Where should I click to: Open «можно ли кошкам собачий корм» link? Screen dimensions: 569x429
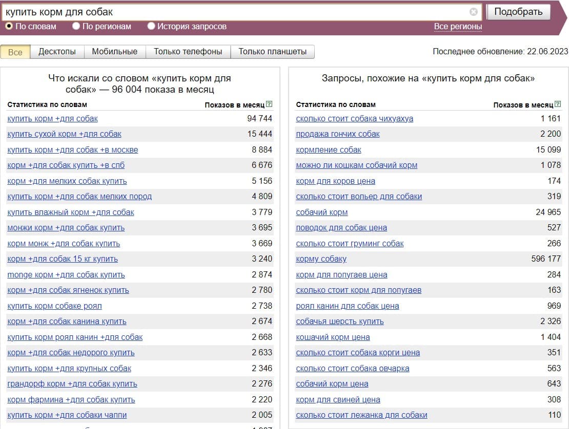(x=357, y=165)
